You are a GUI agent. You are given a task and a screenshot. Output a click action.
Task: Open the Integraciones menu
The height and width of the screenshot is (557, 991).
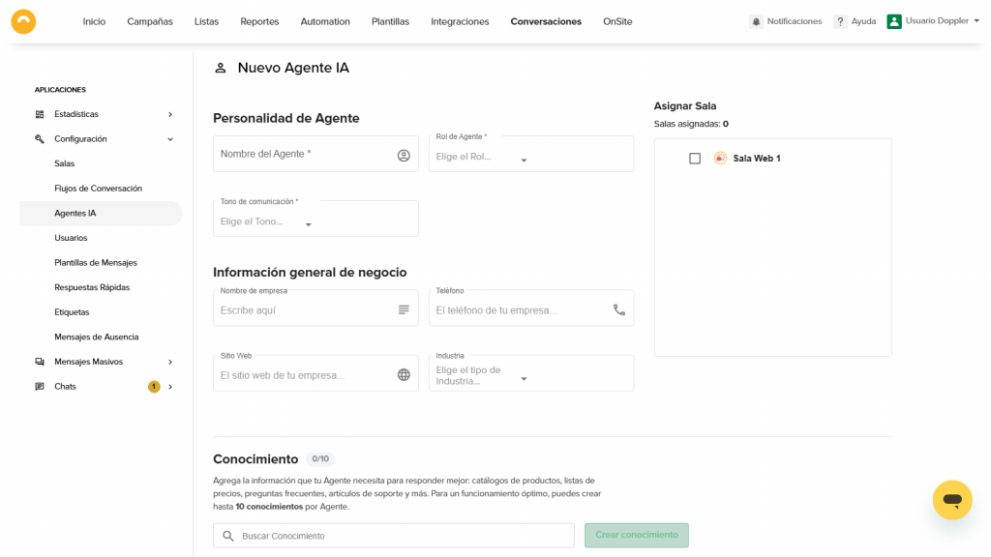pyautogui.click(x=460, y=21)
